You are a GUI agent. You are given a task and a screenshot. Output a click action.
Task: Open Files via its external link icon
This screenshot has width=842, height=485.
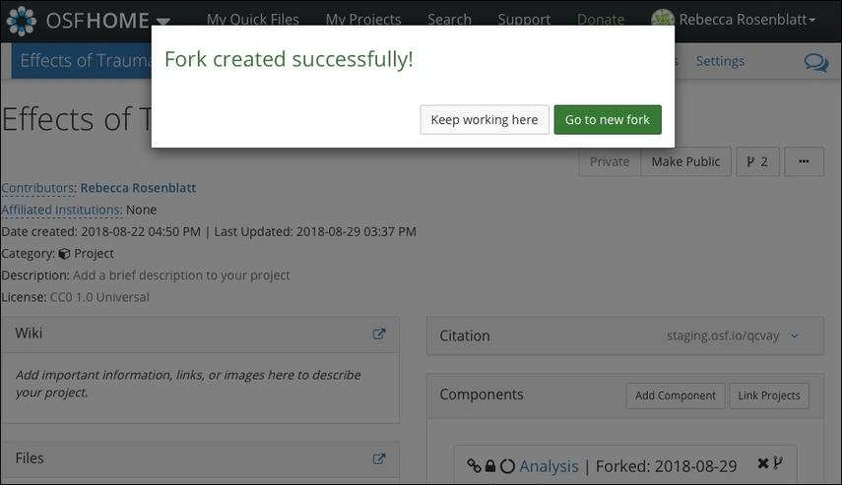pos(378,458)
